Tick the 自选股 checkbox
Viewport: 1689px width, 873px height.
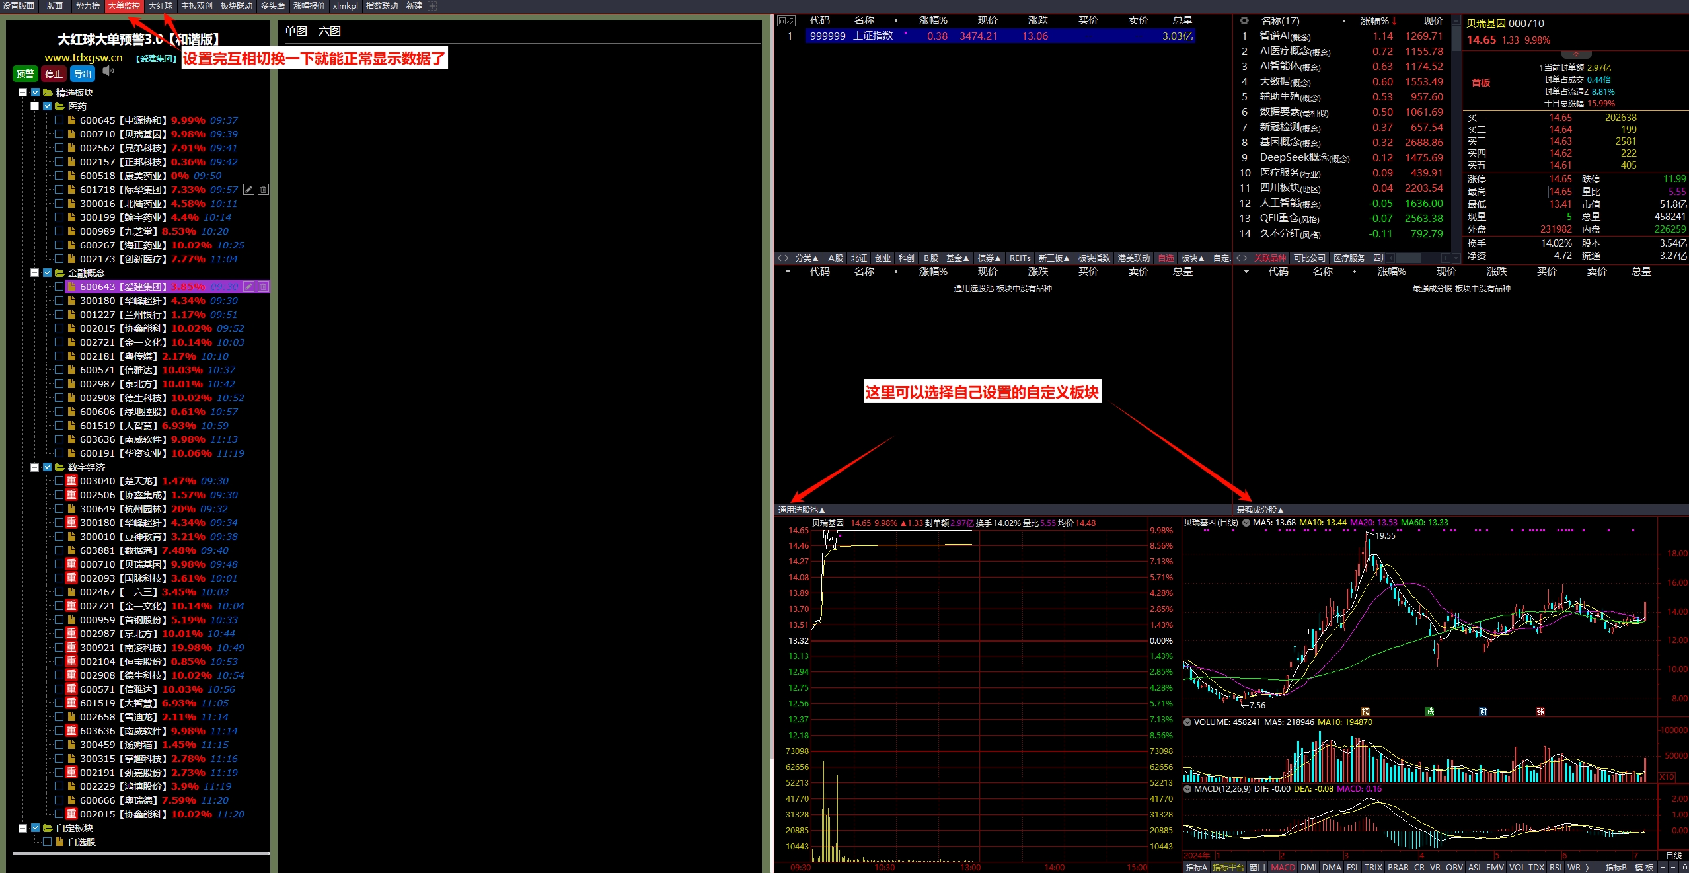coord(48,842)
